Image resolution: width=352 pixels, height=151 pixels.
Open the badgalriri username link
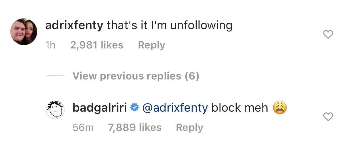click(99, 108)
